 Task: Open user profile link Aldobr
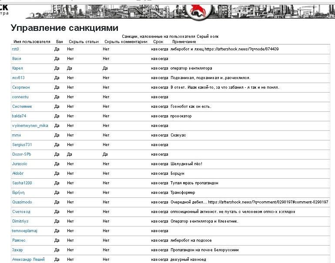18,173
